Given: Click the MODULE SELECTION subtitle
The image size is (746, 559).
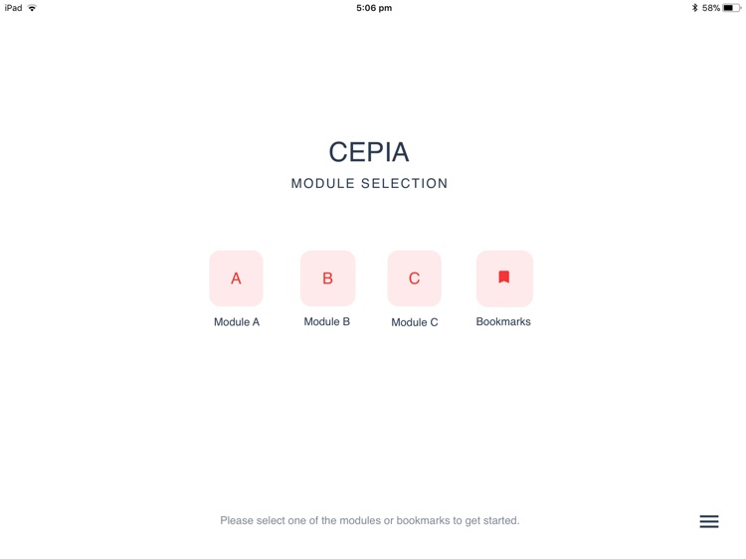Looking at the screenshot, I should [369, 184].
